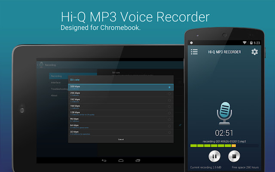Open the Interface settings category
The image size is (275, 172).
pyautogui.click(x=58, y=83)
